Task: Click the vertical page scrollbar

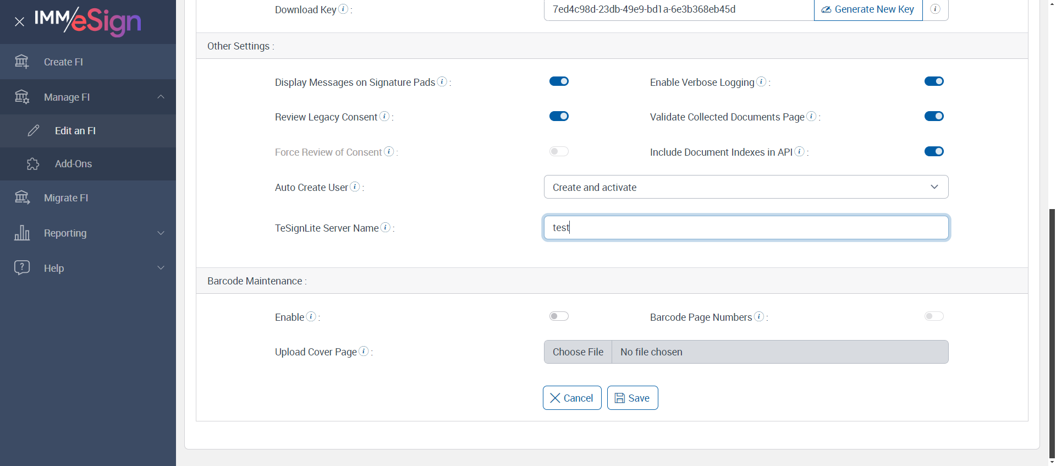Action: click(1052, 330)
